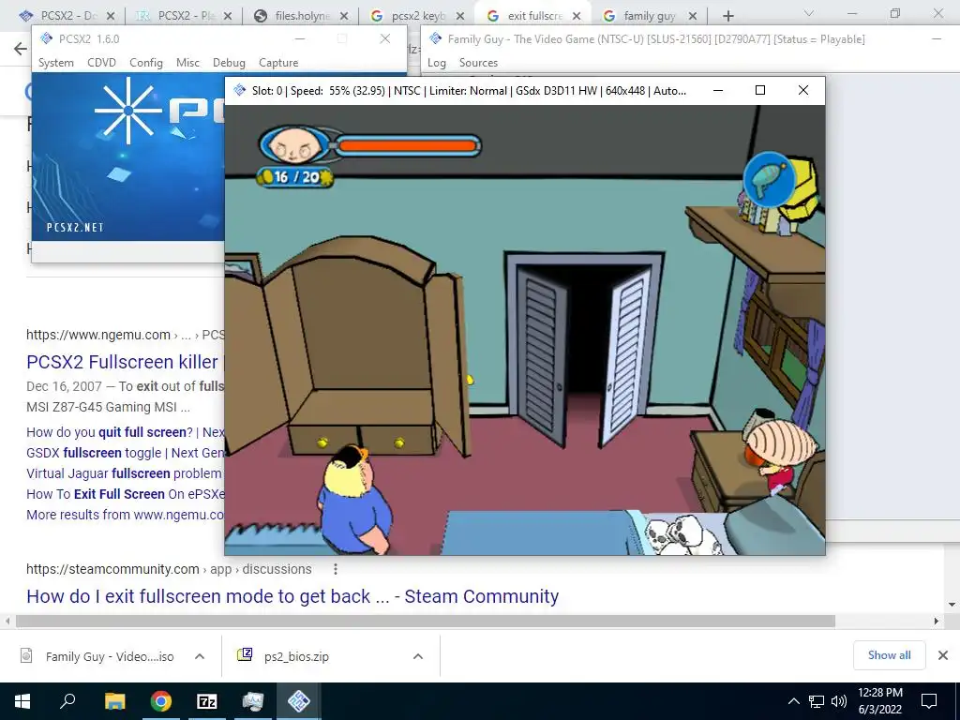The height and width of the screenshot is (720, 960).
Task: Open the System menu in PCSX2
Action: point(55,63)
